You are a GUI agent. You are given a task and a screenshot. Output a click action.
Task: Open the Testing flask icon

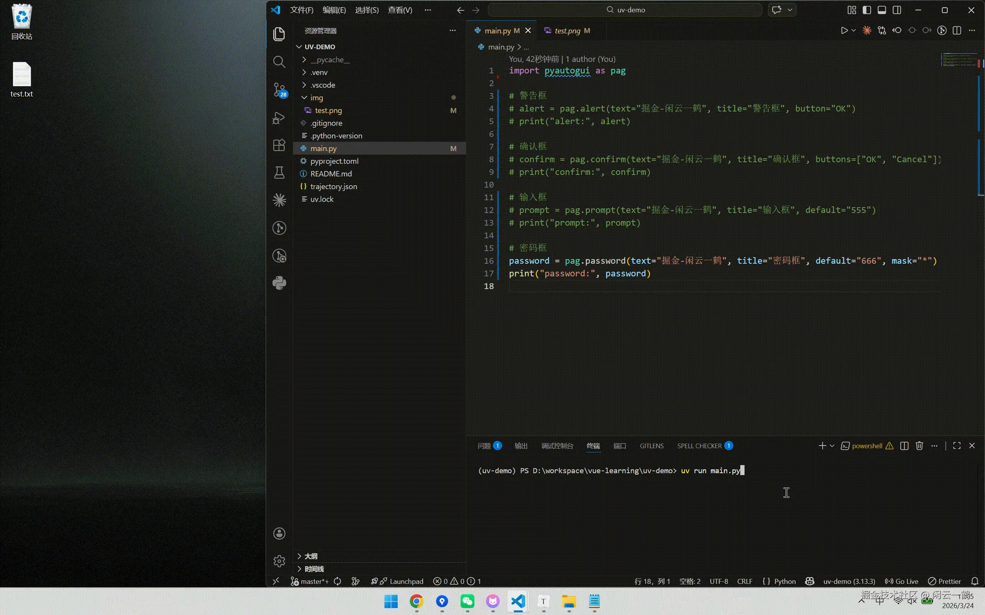[279, 173]
